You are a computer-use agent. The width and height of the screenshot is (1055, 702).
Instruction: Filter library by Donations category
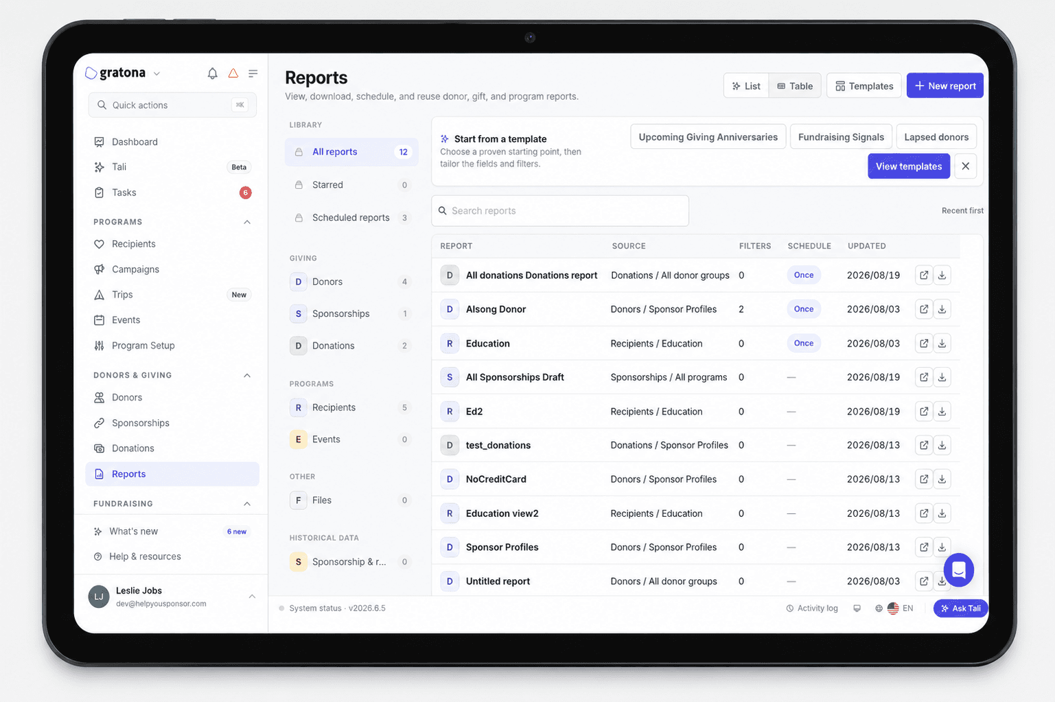[x=351, y=346]
